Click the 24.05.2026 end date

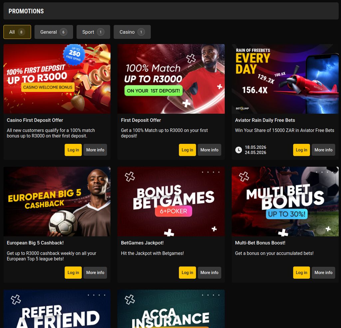255,153
